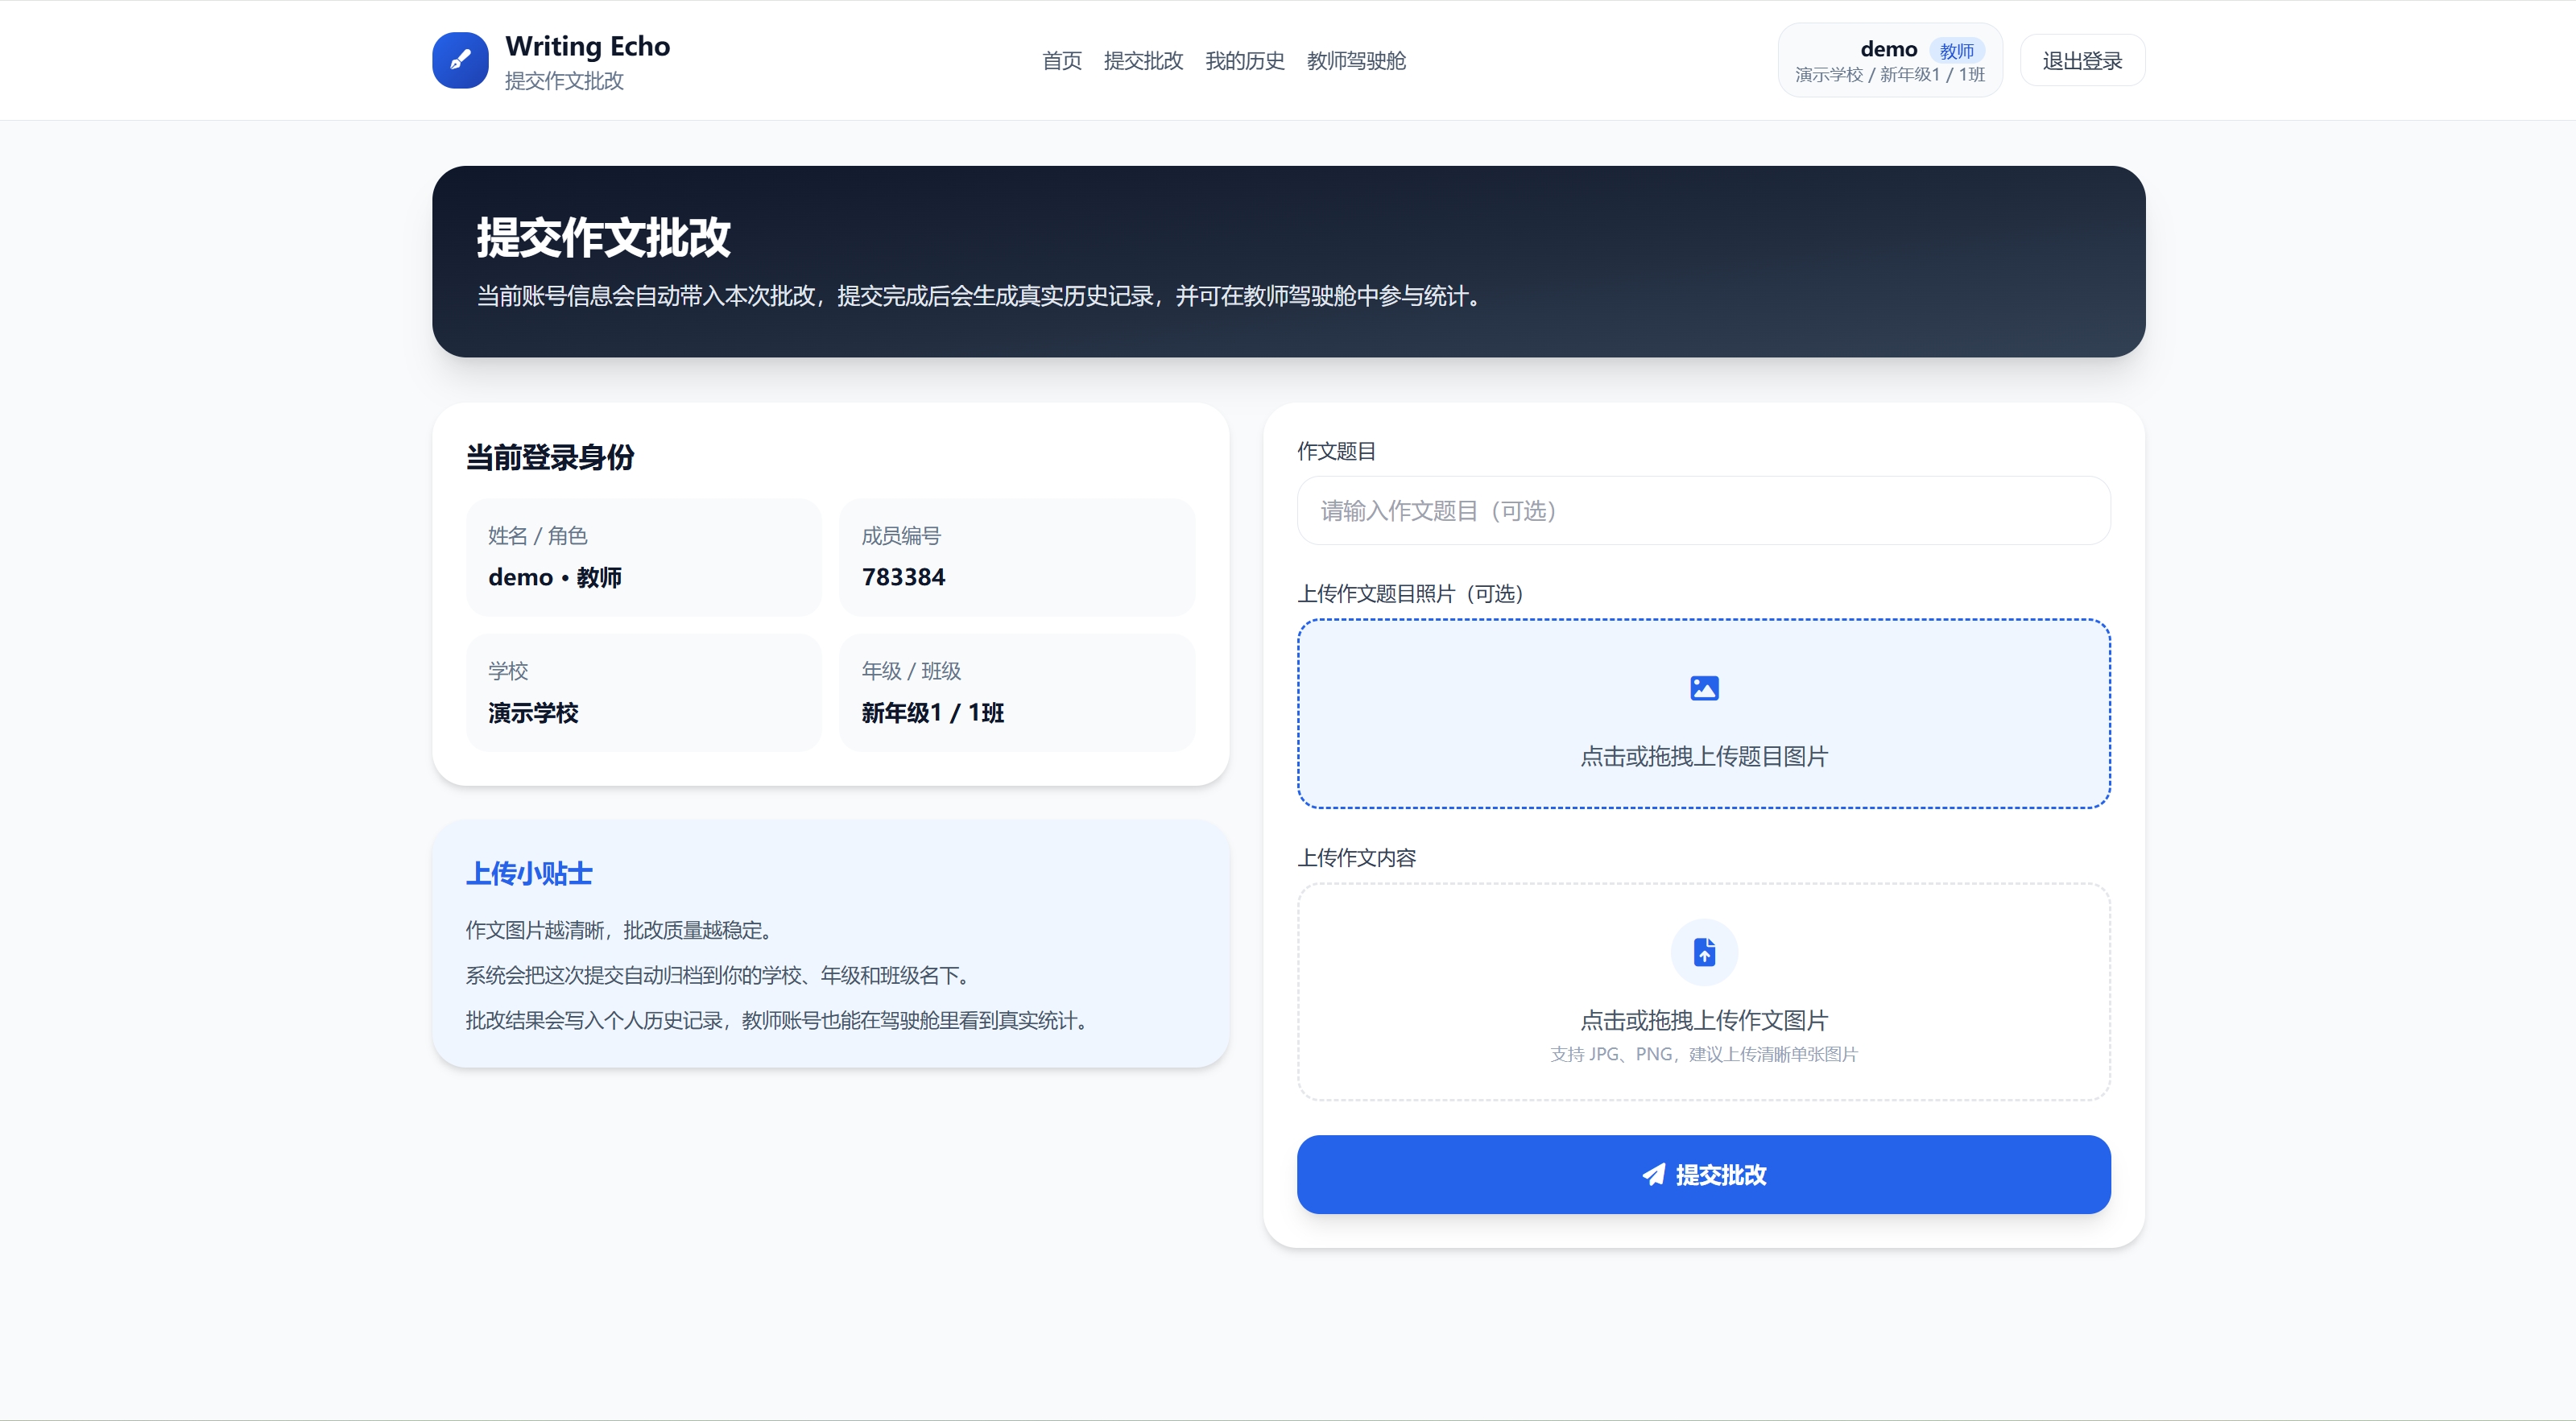Open the 教师驾驶舱 navigation item
The width and height of the screenshot is (2576, 1421).
pyautogui.click(x=1356, y=61)
